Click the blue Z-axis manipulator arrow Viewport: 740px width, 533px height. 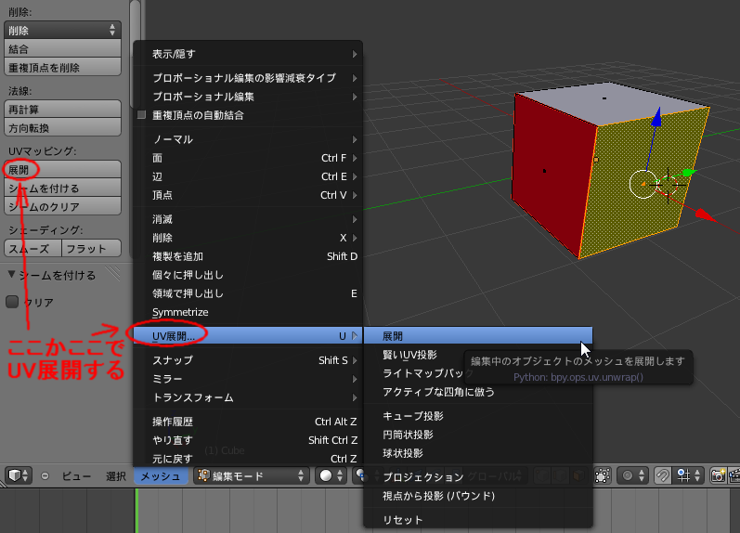click(x=656, y=117)
